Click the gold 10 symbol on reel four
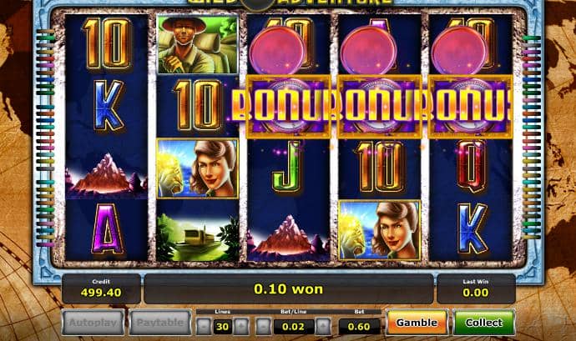This screenshot has height=341, width=576. pyautogui.click(x=381, y=167)
